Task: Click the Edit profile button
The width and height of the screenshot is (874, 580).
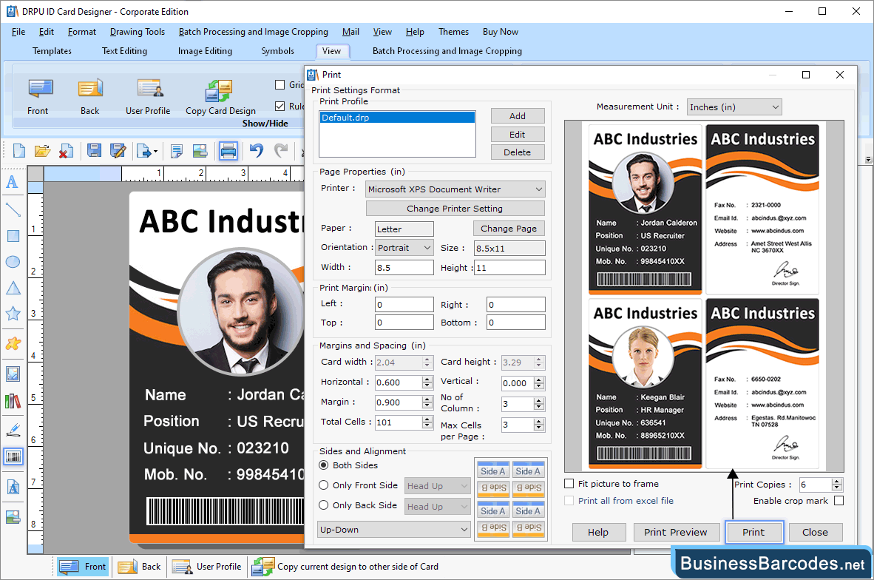Action: click(518, 135)
